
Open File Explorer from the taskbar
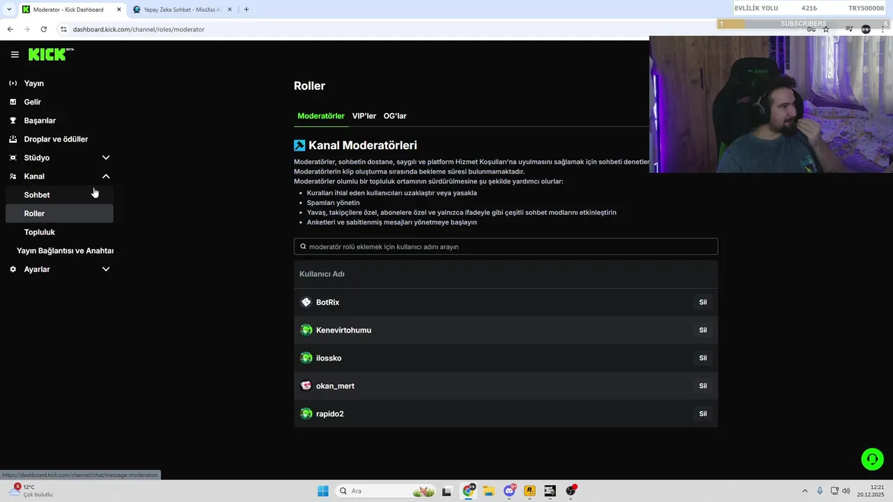tap(488, 491)
